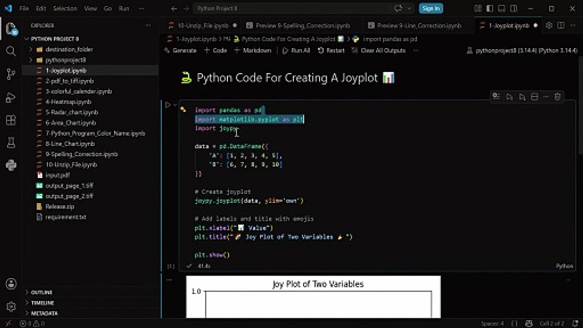Open customize layout button
Viewport: 583px width, 328px height.
point(477,8)
